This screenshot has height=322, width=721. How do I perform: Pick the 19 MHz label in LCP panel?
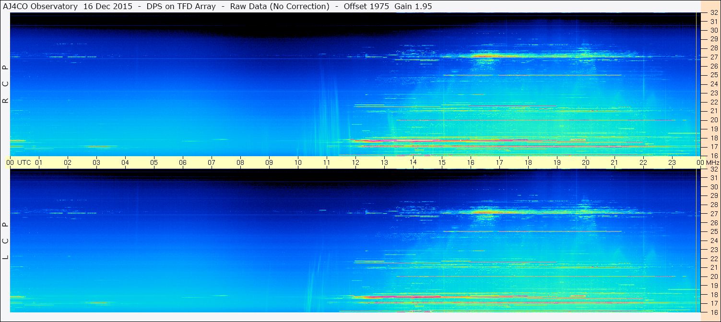point(714,286)
